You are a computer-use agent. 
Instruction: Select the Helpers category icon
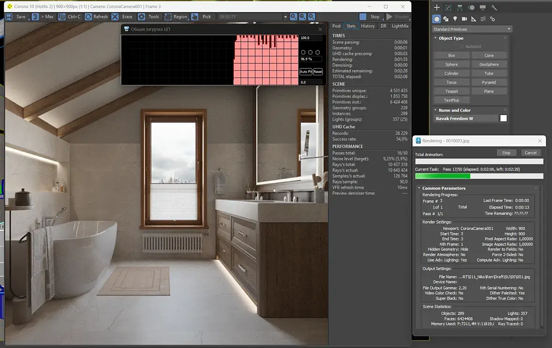point(473,19)
